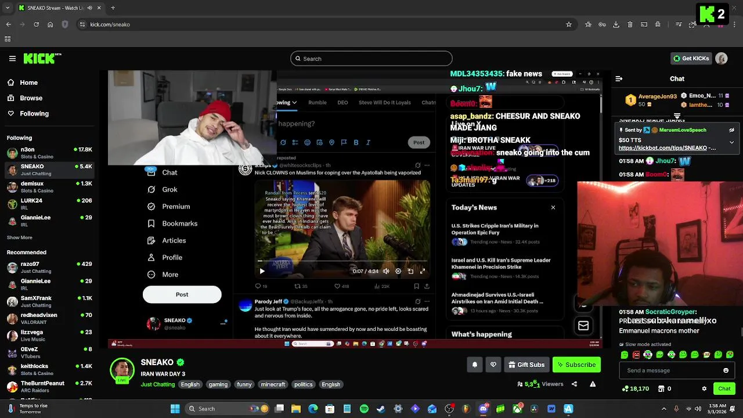Expand the pinned message chevron
This screenshot has width=743, height=418.
click(731, 142)
